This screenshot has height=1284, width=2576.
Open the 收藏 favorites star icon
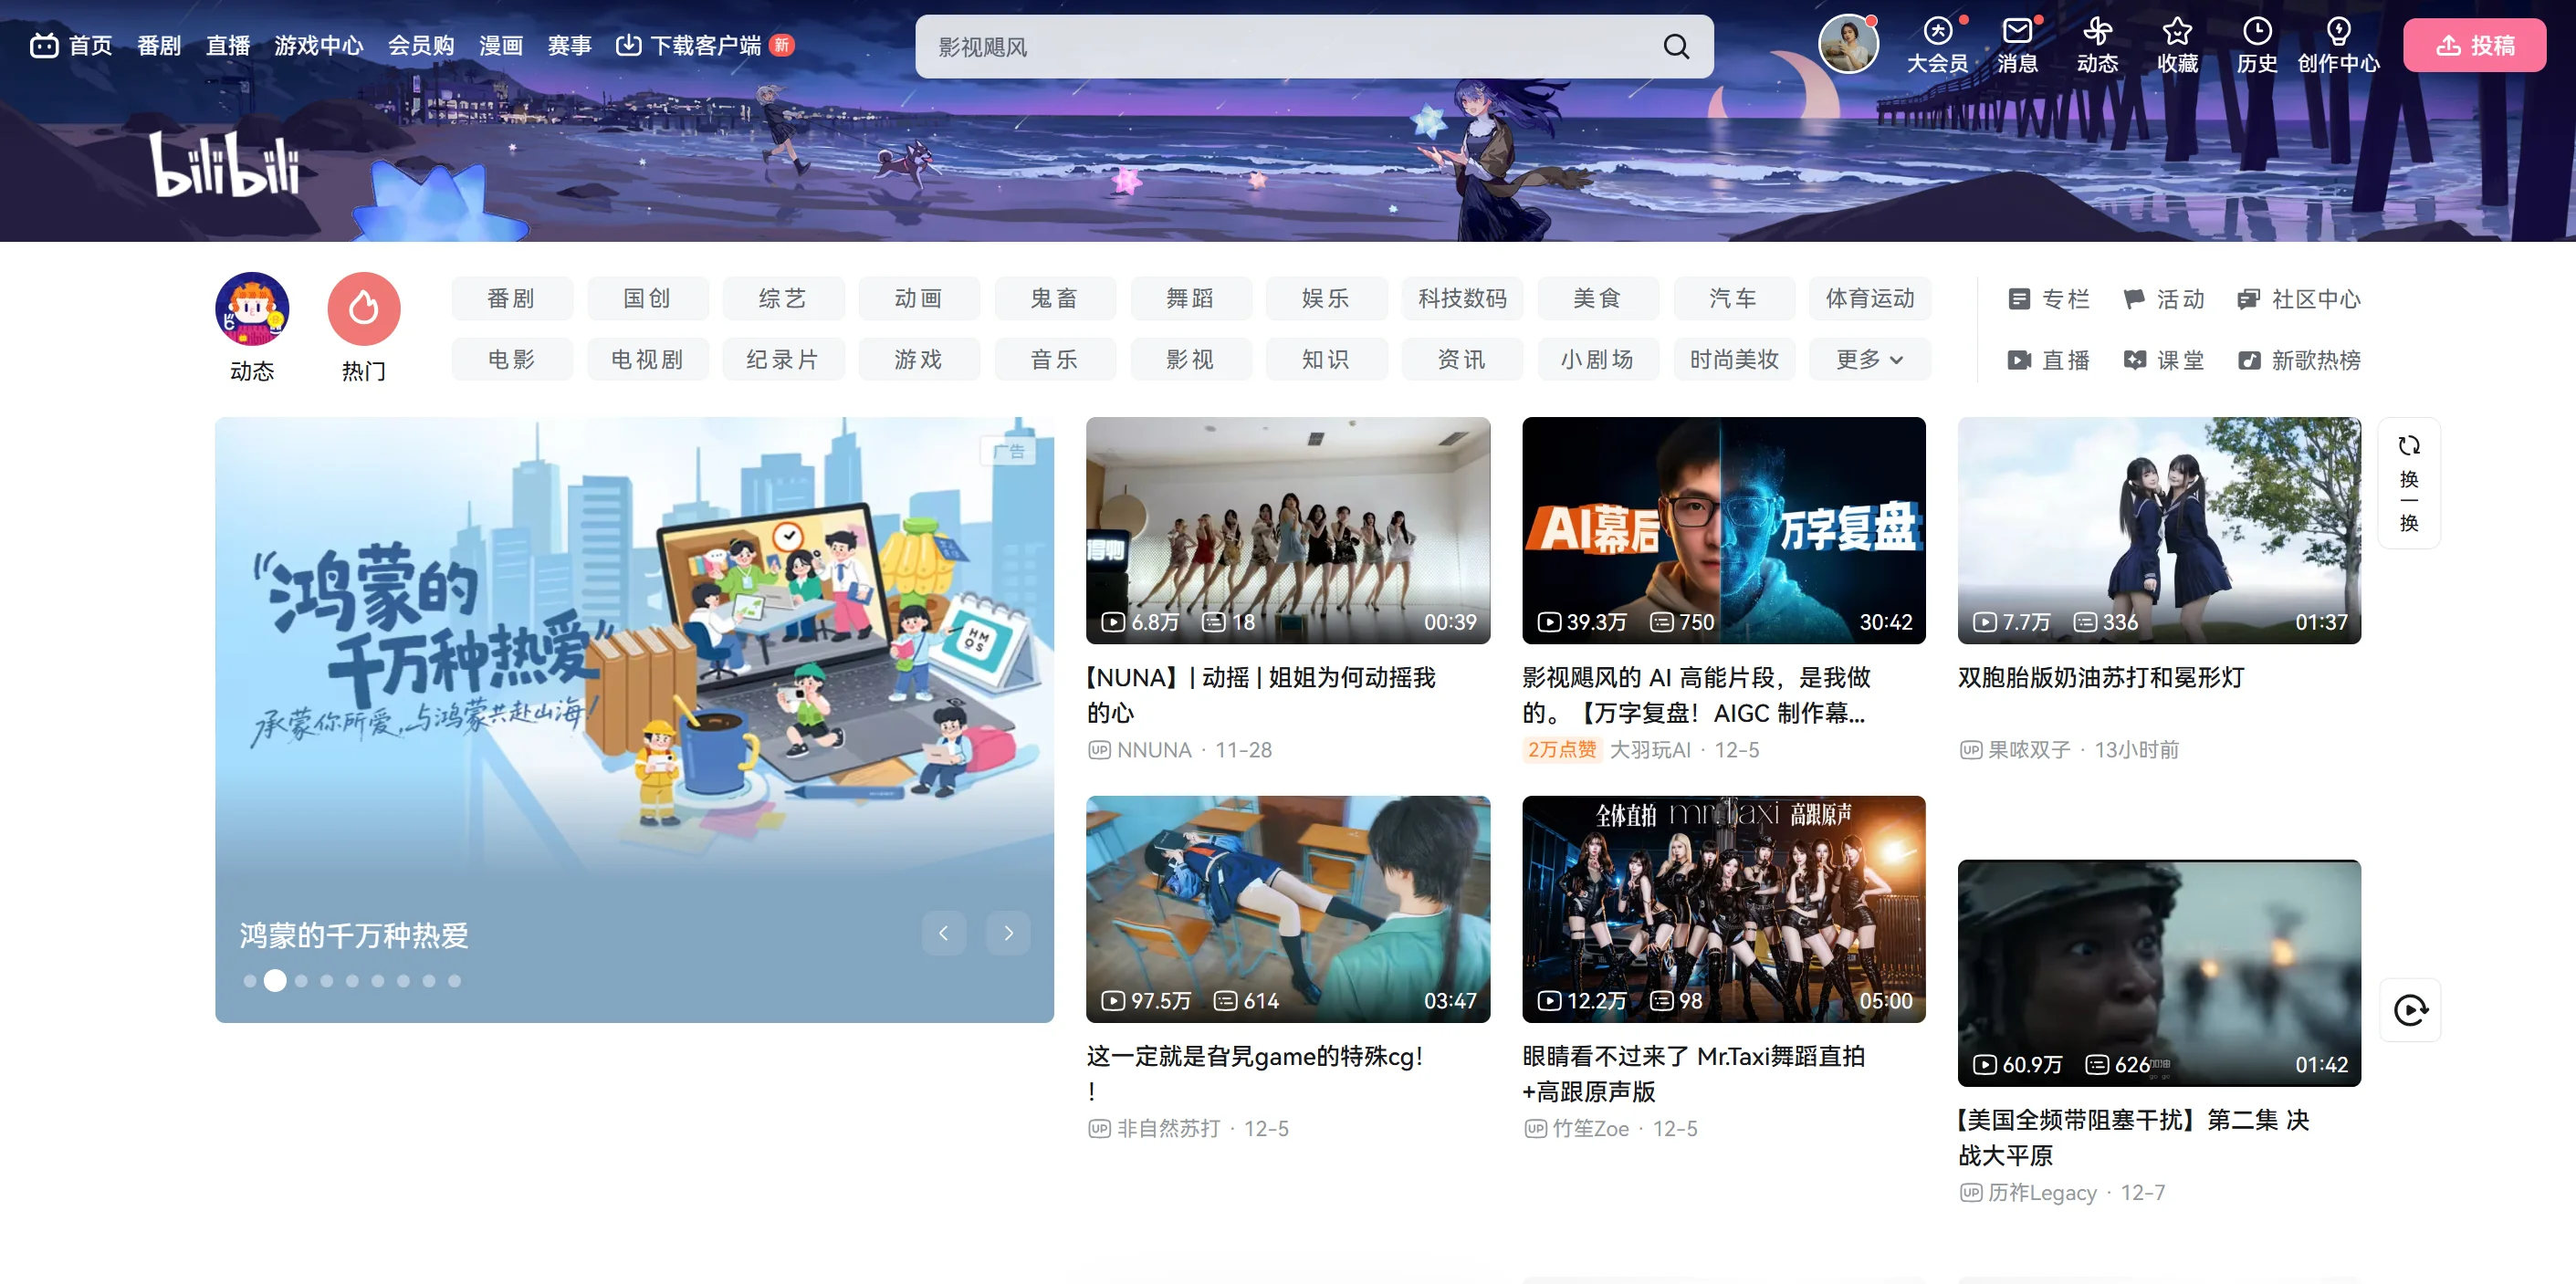(x=2176, y=33)
